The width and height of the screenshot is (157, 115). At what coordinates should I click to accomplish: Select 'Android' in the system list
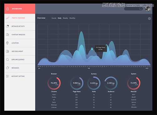[134, 100]
